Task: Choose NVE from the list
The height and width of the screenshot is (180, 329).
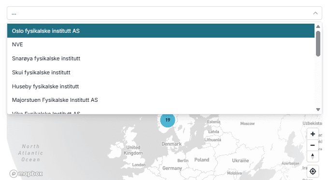Action: [161, 44]
